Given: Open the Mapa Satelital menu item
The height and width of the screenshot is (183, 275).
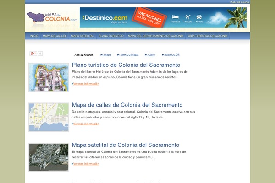Looking at the screenshot, I should (x=82, y=36).
